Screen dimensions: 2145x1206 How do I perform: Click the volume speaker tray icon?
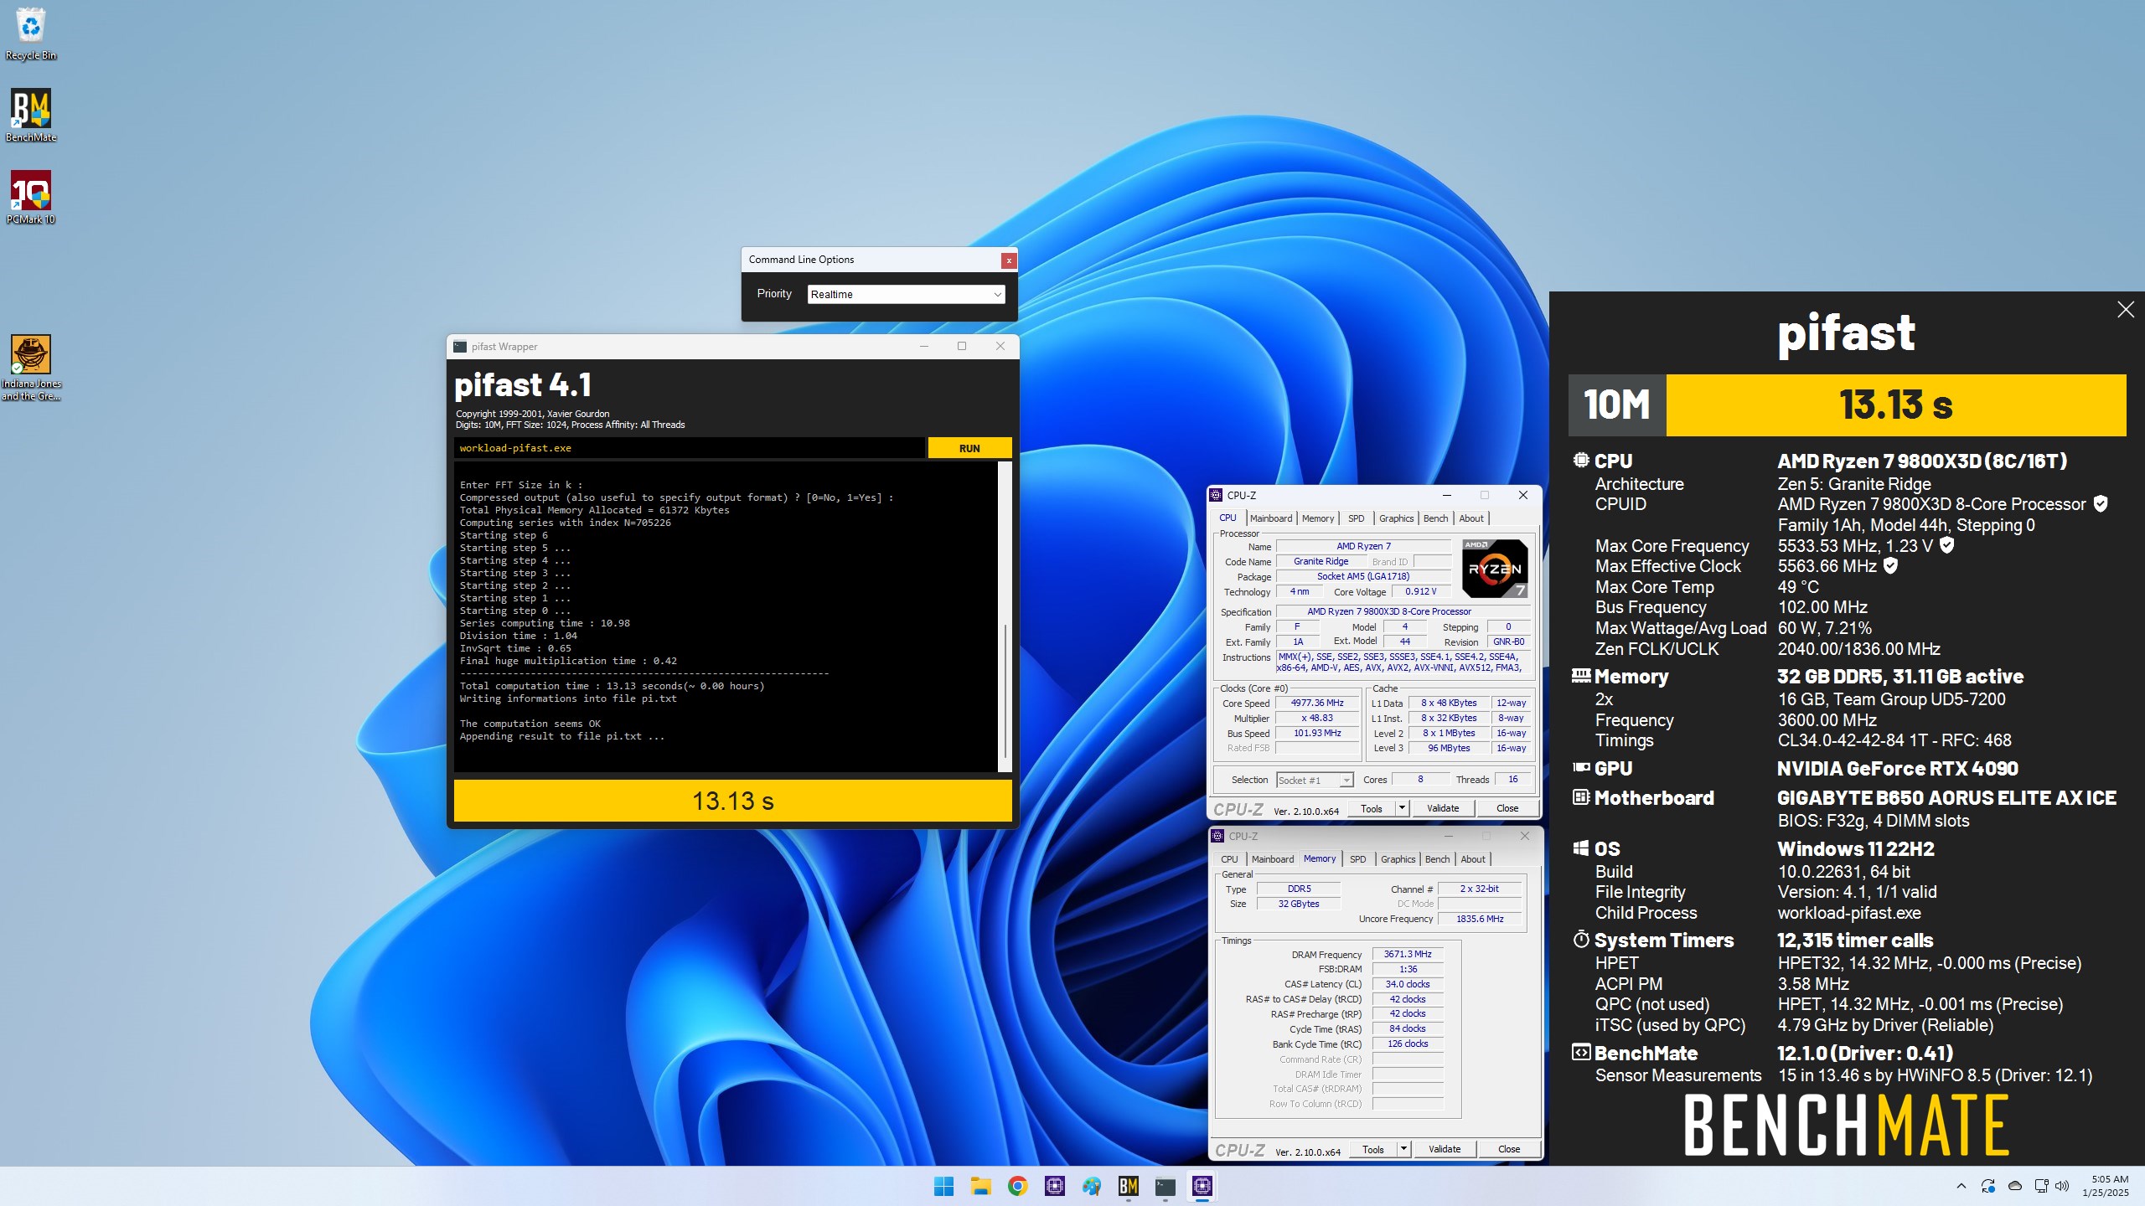(x=2062, y=1186)
